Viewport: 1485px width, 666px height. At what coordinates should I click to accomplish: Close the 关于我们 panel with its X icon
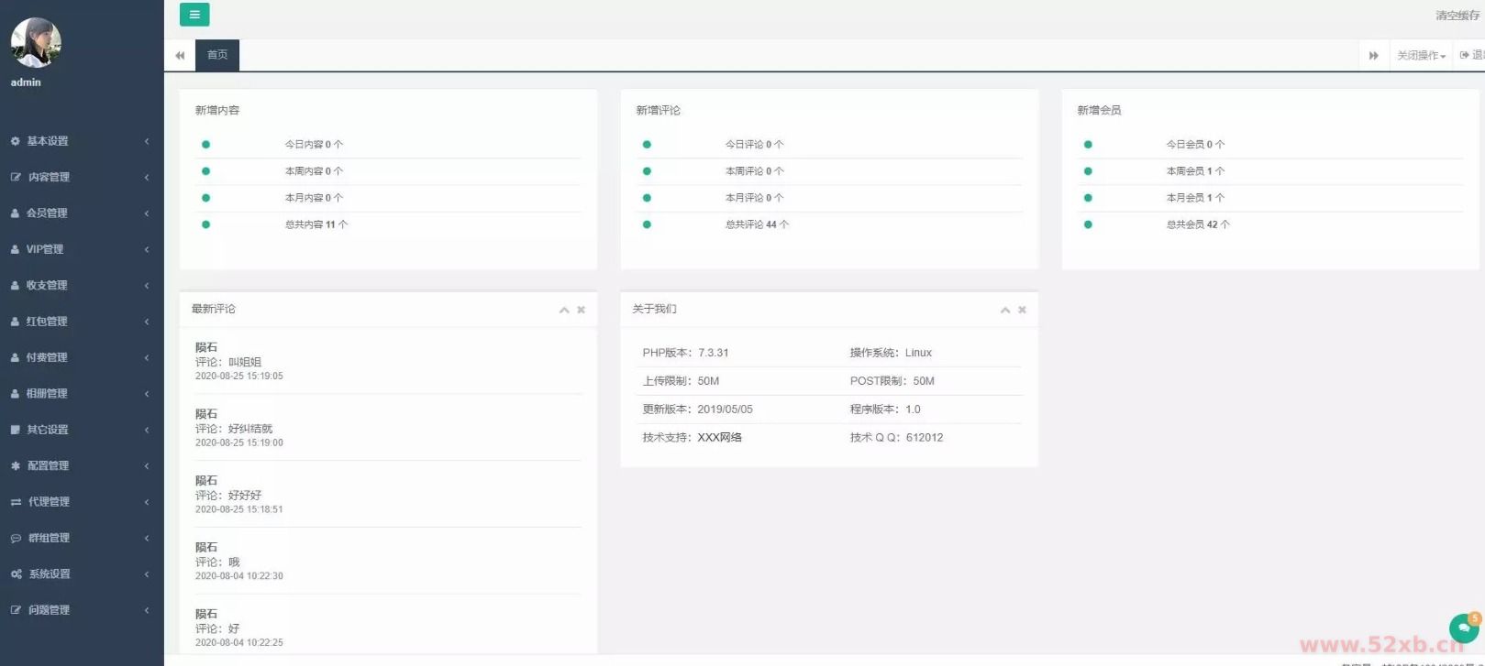click(1022, 310)
